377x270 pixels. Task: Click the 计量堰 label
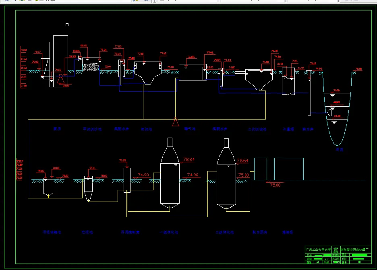coord(288,129)
